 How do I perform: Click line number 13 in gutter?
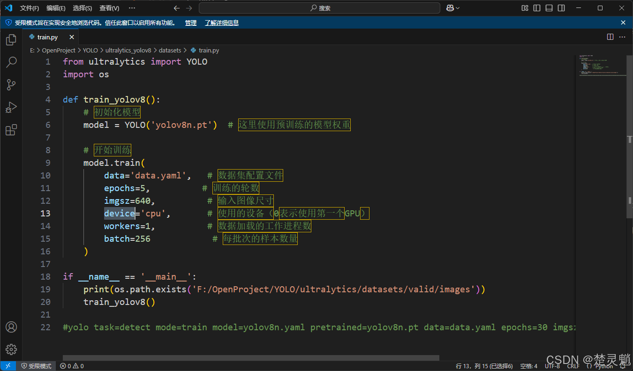point(45,213)
